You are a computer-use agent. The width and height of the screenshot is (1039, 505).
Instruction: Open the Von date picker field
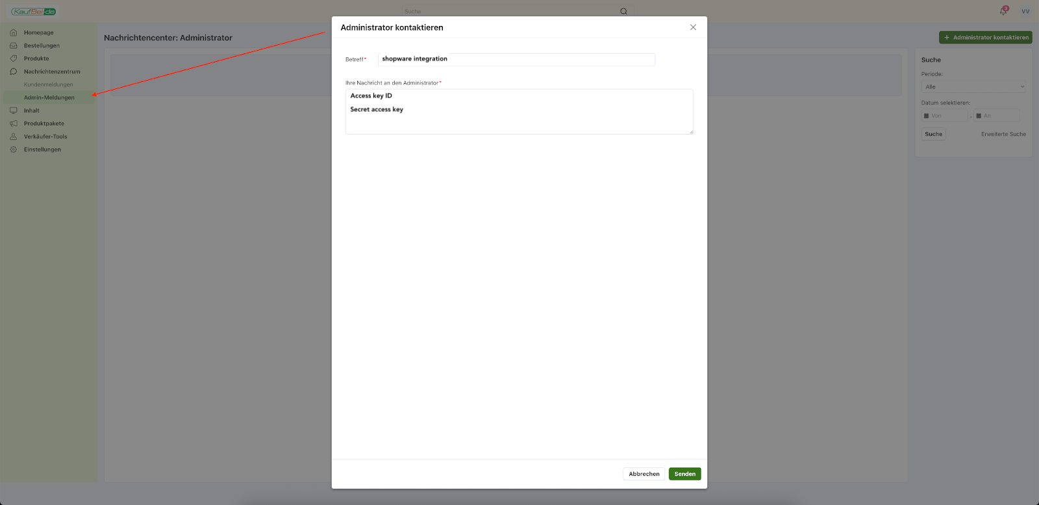click(x=945, y=116)
